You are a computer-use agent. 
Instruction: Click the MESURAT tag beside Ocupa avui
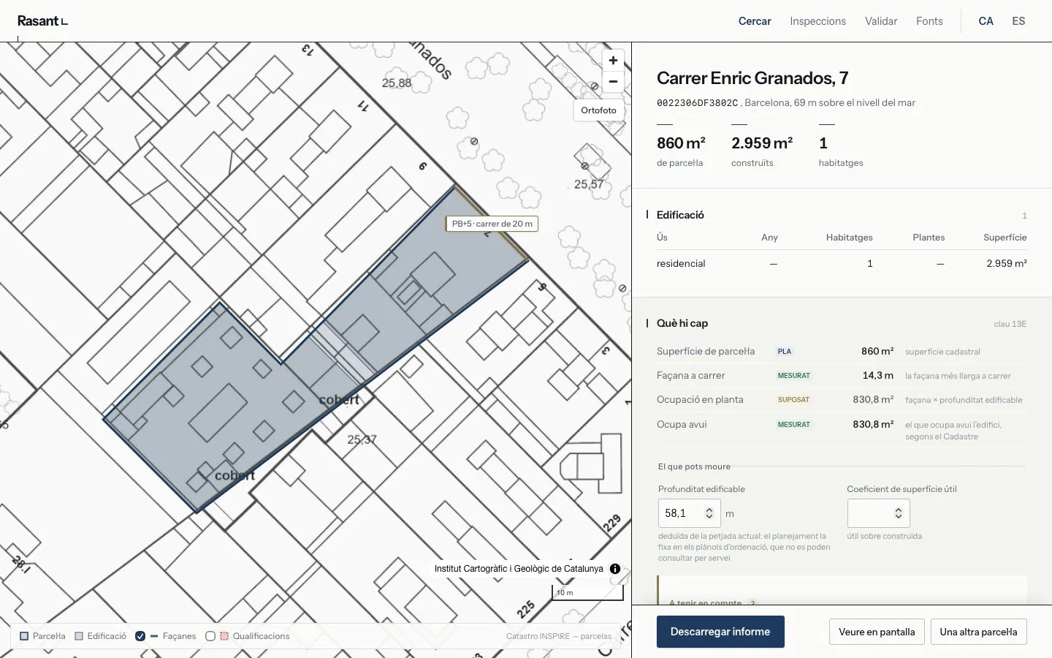pos(793,425)
